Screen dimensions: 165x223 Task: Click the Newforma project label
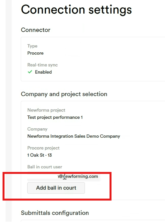[x=46, y=110]
